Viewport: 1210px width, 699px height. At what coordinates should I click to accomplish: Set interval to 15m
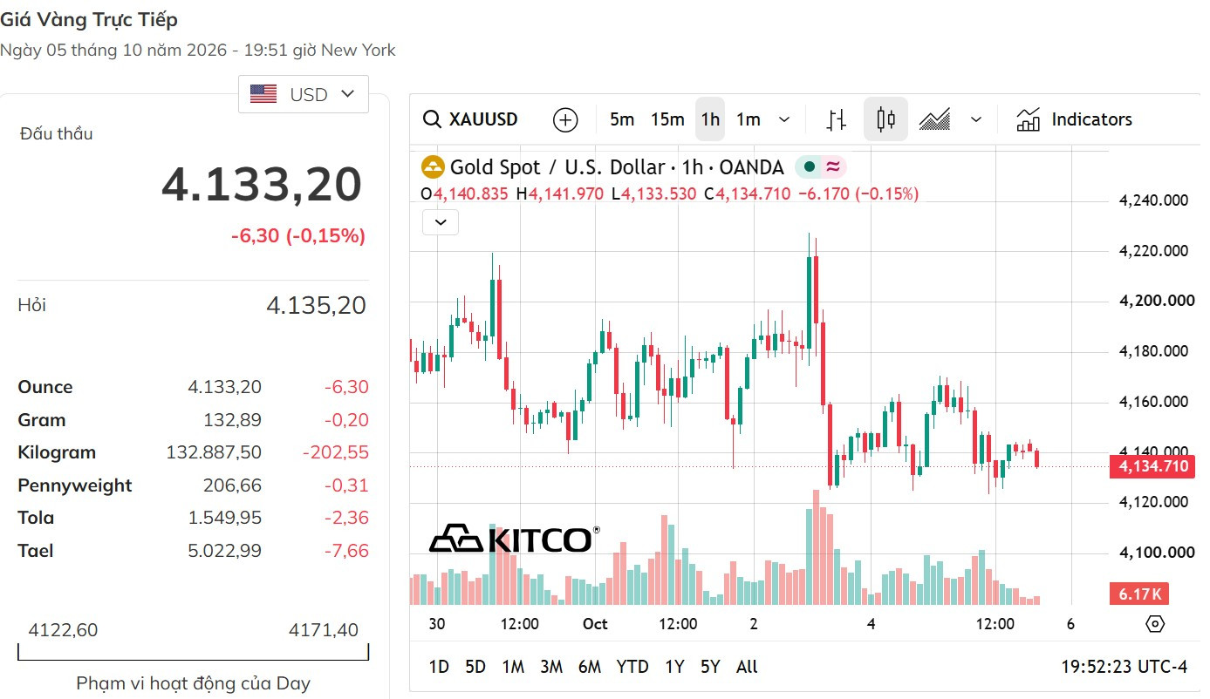(667, 119)
